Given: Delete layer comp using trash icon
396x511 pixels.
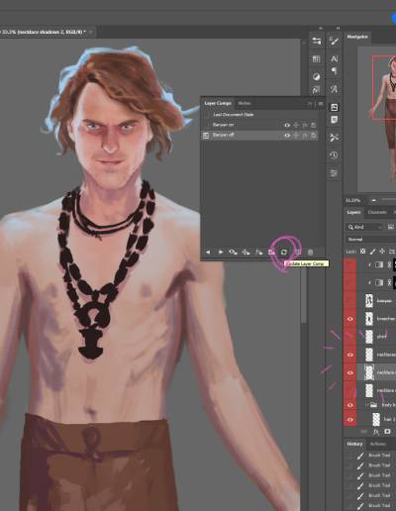Looking at the screenshot, I should click(x=310, y=253).
